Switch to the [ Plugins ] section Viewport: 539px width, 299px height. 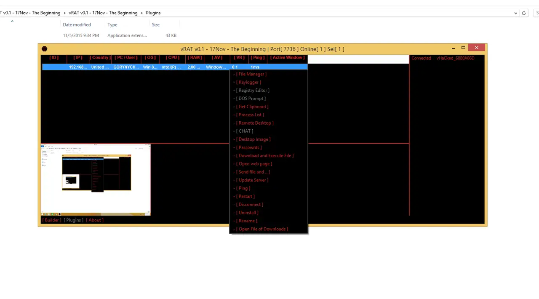pos(73,220)
